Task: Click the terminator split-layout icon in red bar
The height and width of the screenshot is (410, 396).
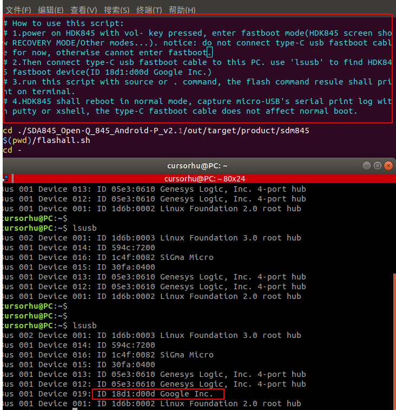Action: [5, 179]
